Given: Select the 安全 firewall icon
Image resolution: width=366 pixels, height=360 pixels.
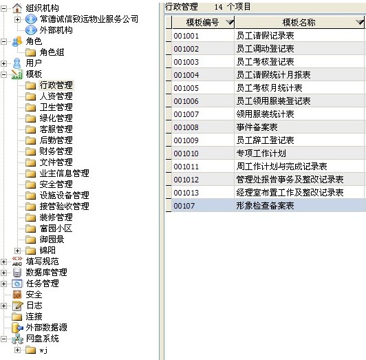Looking at the screenshot, I should tap(17, 295).
